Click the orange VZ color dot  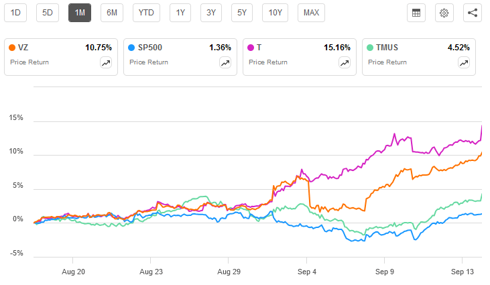13,48
